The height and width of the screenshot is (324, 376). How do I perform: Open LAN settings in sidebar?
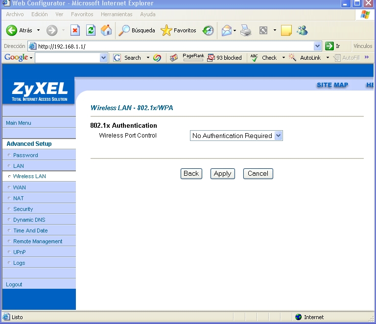19,166
